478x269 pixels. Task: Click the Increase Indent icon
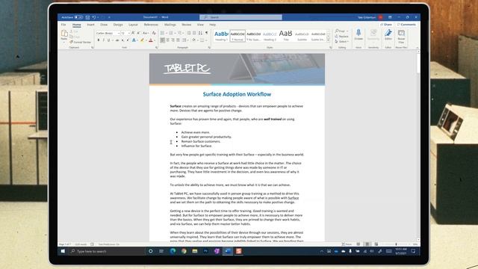(194, 33)
